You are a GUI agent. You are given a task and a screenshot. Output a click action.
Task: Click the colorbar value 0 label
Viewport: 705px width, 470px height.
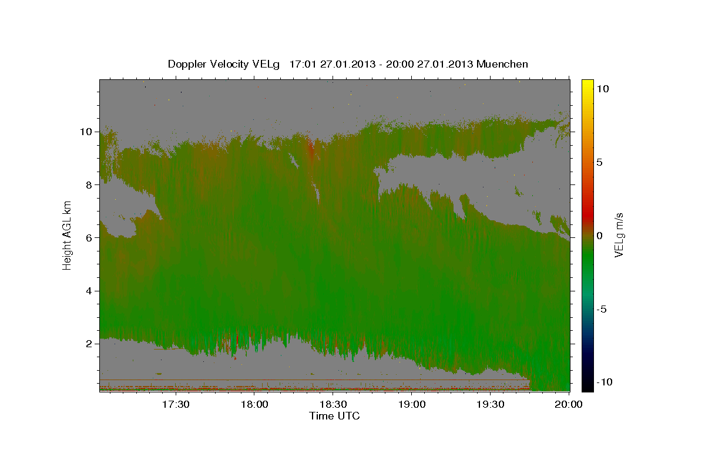tap(600, 236)
